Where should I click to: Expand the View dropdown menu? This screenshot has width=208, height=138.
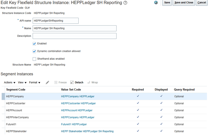click(x=22, y=82)
